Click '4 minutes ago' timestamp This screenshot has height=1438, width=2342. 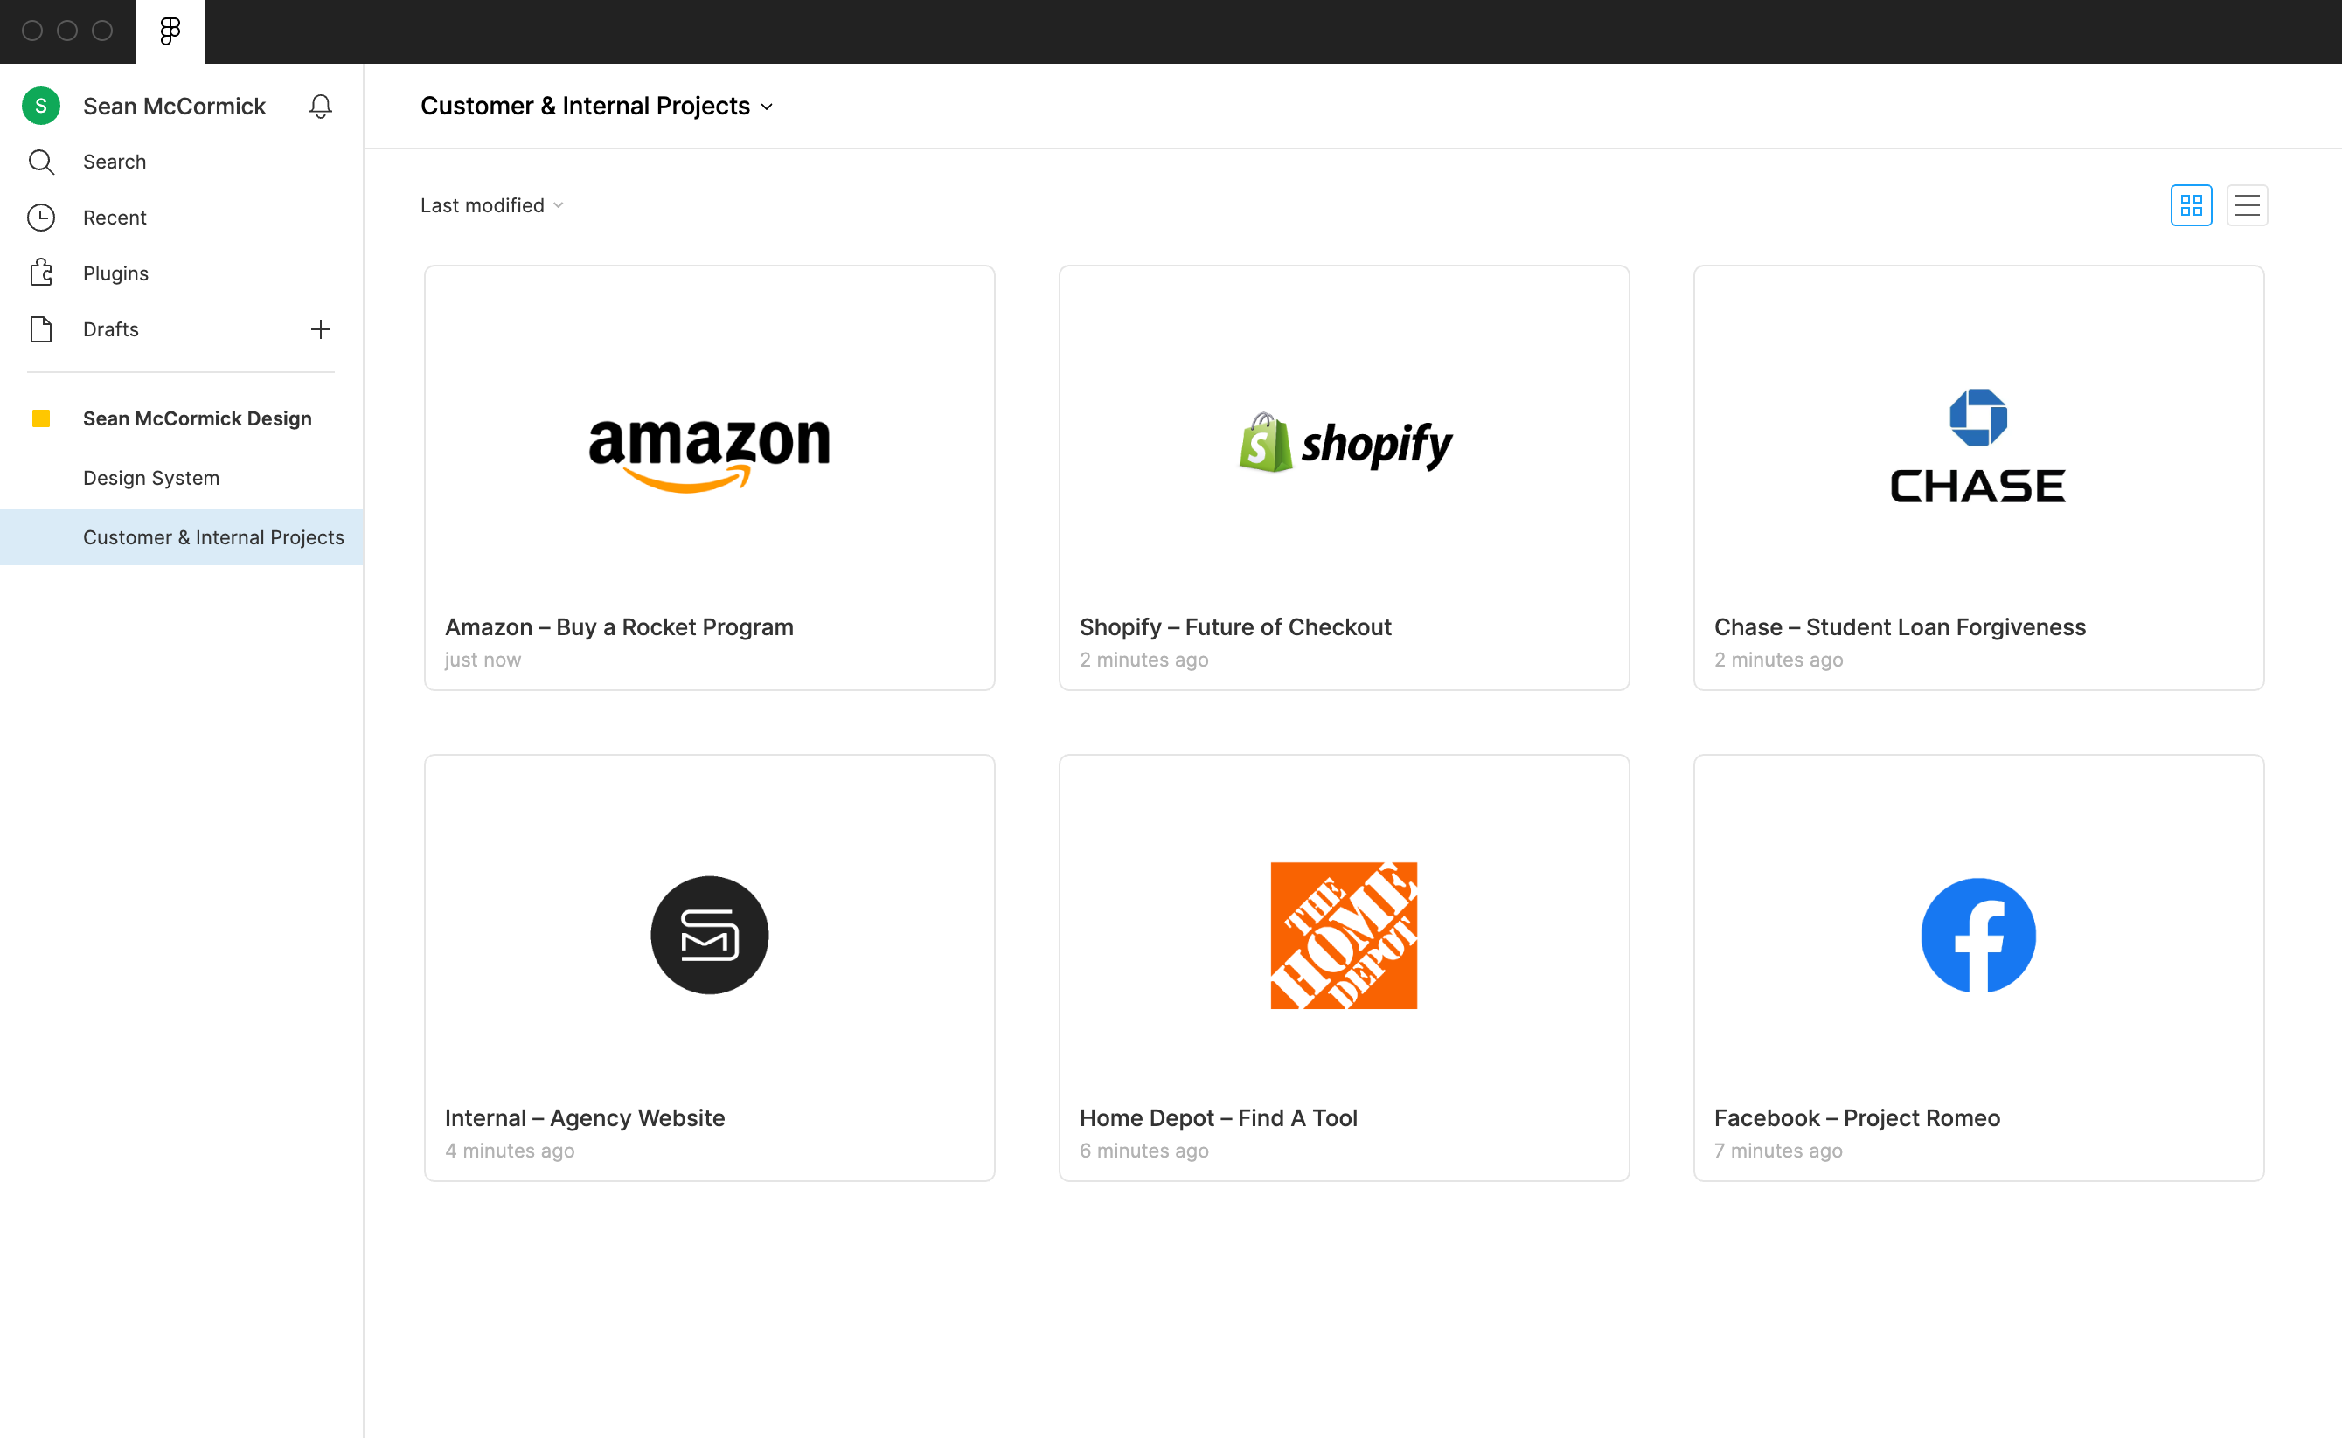509,1151
